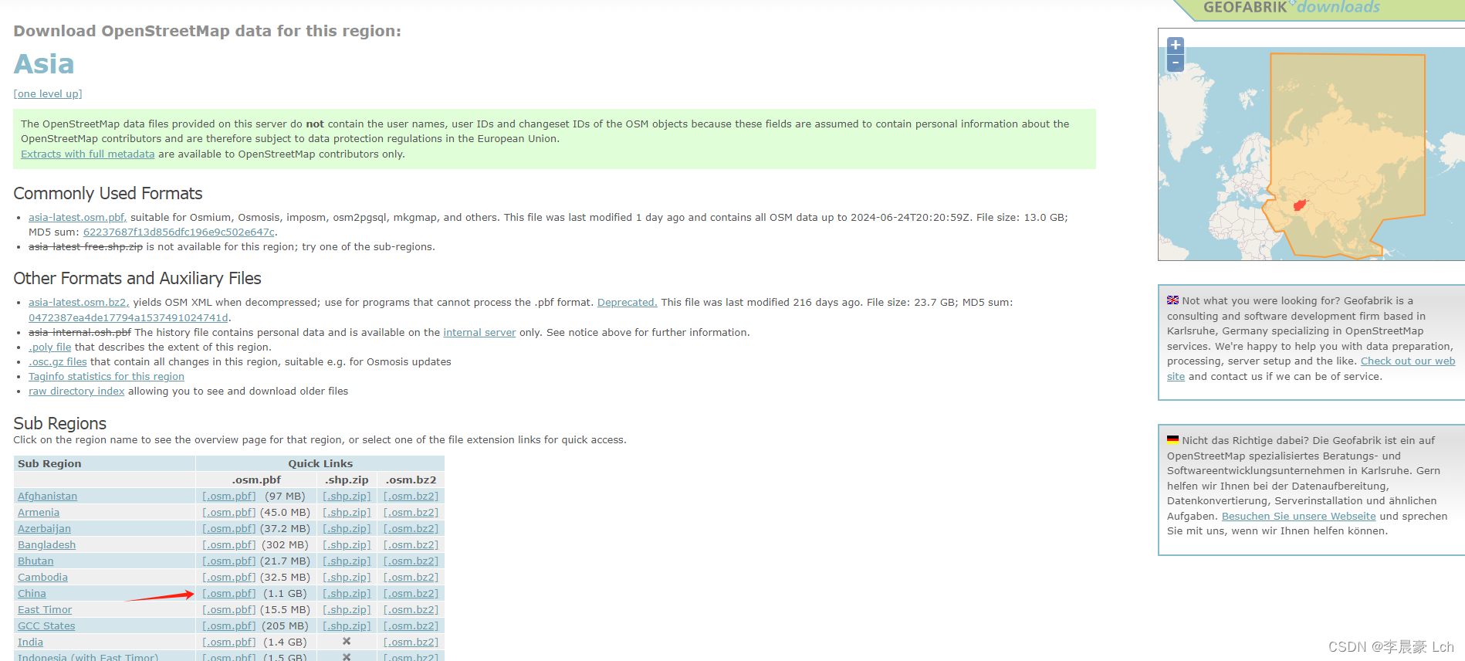Open the internal server link
Screen dimensions: 1465x661
coord(479,332)
